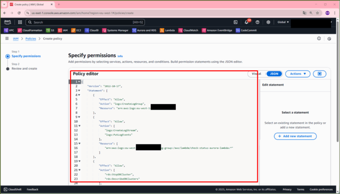Image resolution: width=340 pixels, height=194 pixels.
Task: Open the CodeCommit favorite shortcut
Action: point(246,30)
